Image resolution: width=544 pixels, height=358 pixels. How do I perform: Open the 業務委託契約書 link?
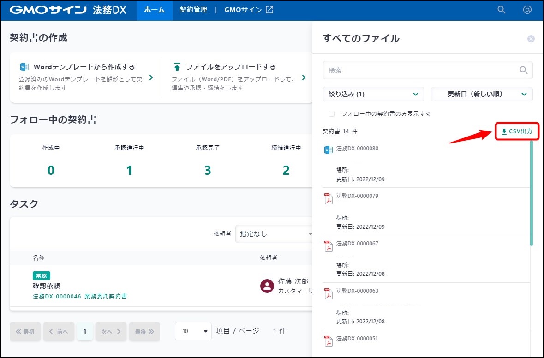(x=106, y=297)
